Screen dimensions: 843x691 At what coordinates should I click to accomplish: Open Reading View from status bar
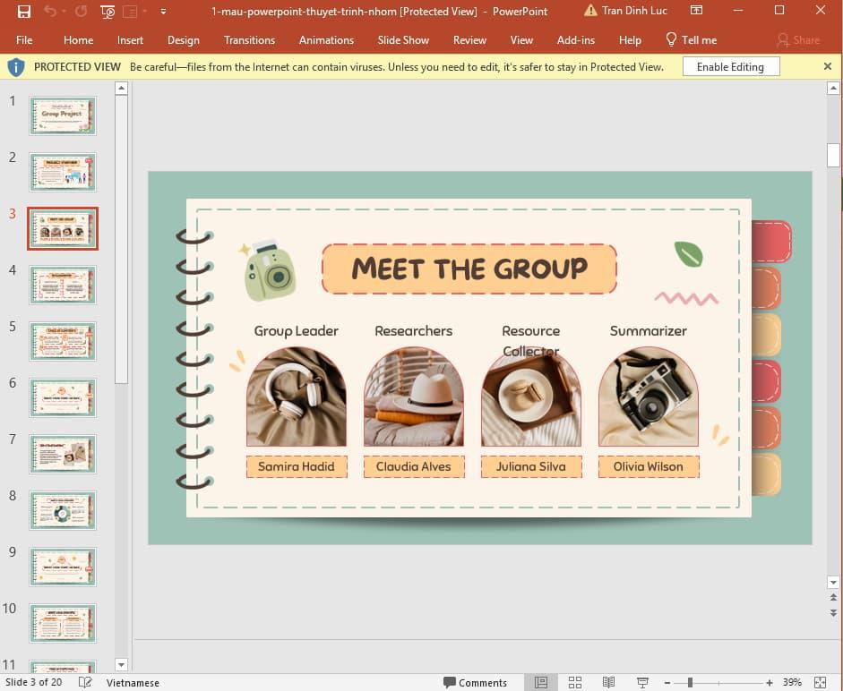tap(608, 682)
